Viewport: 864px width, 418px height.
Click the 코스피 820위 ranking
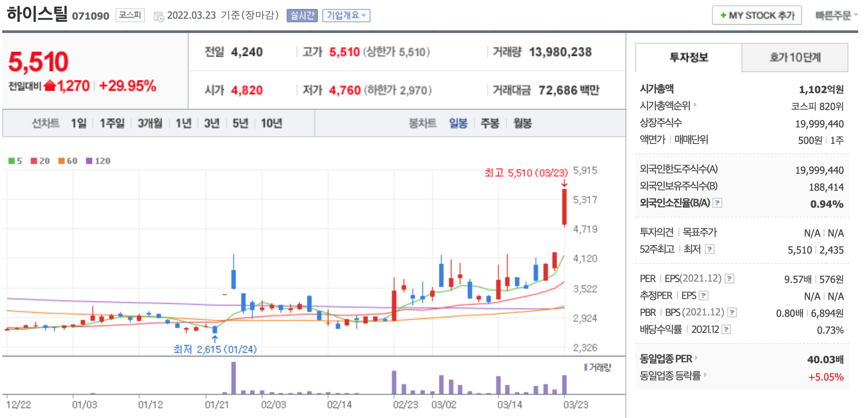817,107
